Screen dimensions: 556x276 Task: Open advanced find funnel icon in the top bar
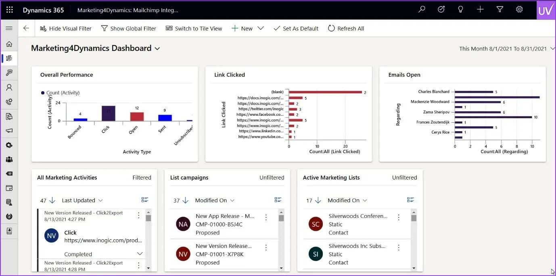point(500,10)
